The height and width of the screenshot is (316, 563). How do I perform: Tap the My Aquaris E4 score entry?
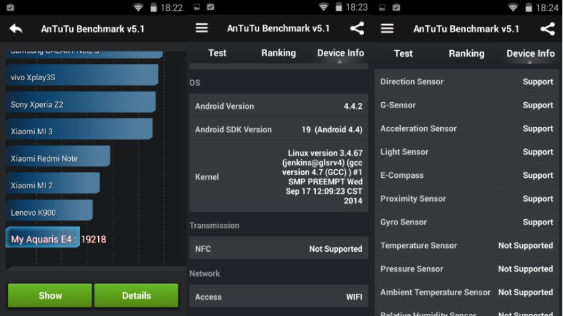pyautogui.click(x=58, y=239)
